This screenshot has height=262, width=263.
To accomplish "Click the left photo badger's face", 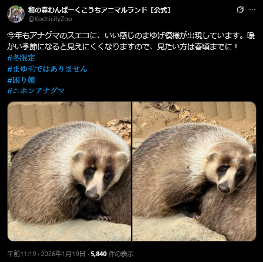I will (96, 173).
